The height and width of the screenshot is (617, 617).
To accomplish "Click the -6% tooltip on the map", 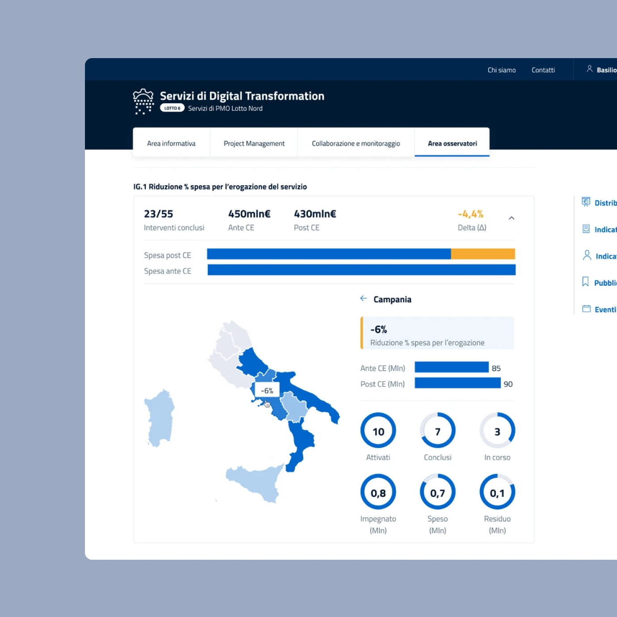I will click(x=267, y=390).
